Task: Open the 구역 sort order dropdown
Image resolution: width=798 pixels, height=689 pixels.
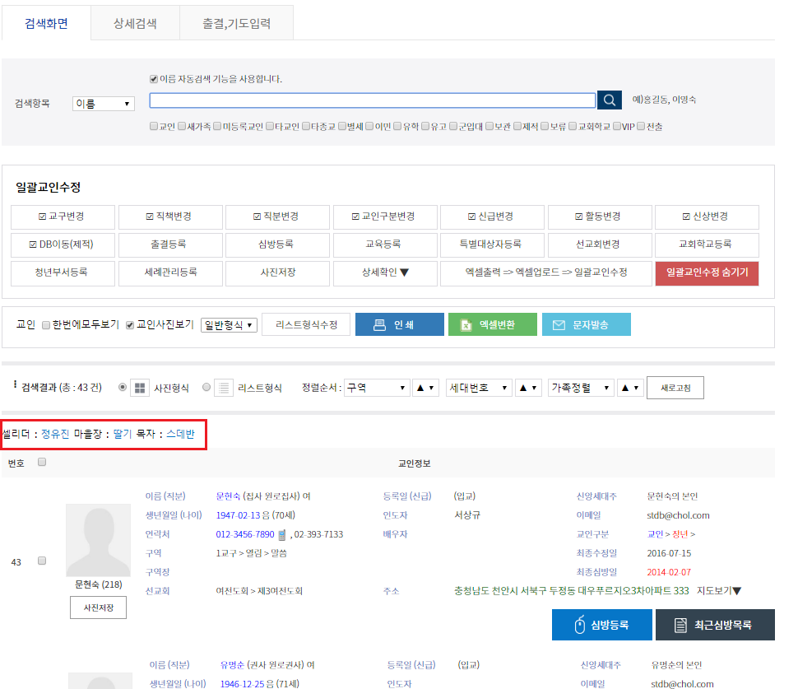Action: point(377,388)
